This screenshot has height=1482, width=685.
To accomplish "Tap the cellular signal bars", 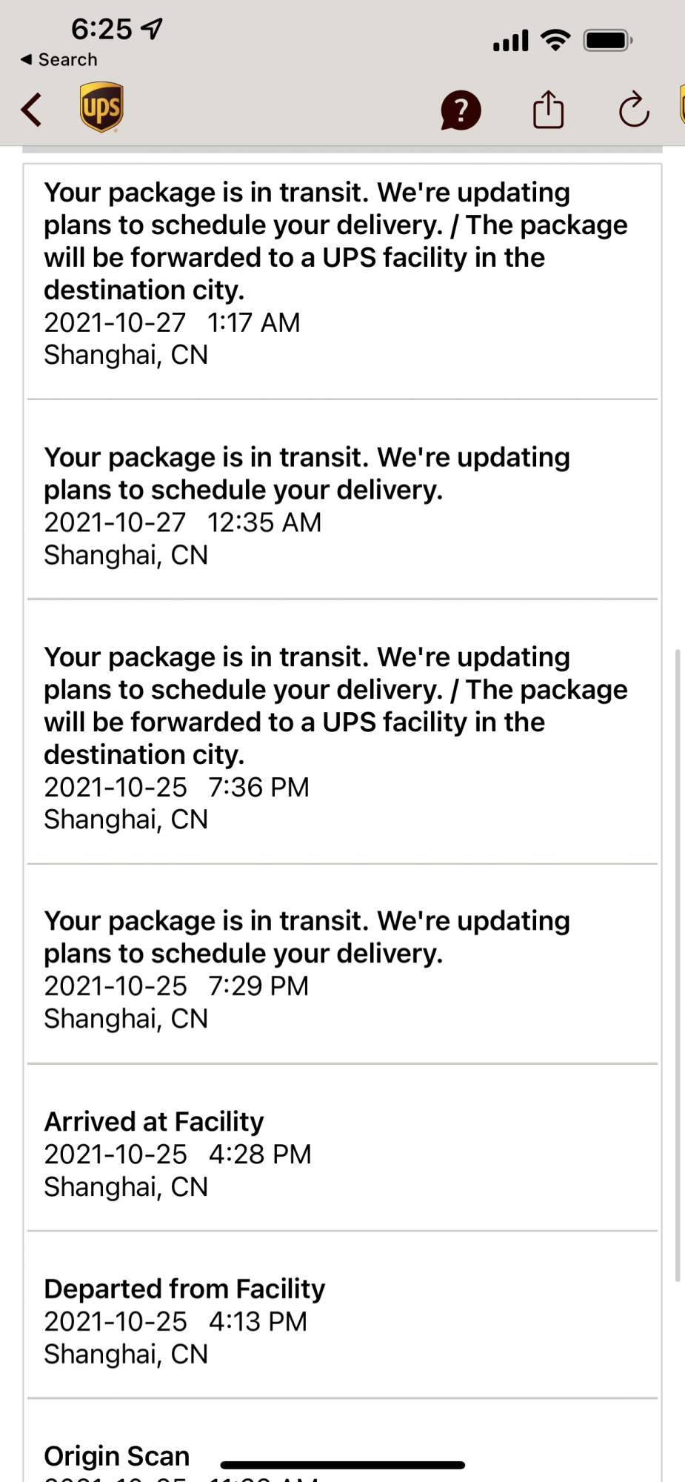I will click(510, 41).
